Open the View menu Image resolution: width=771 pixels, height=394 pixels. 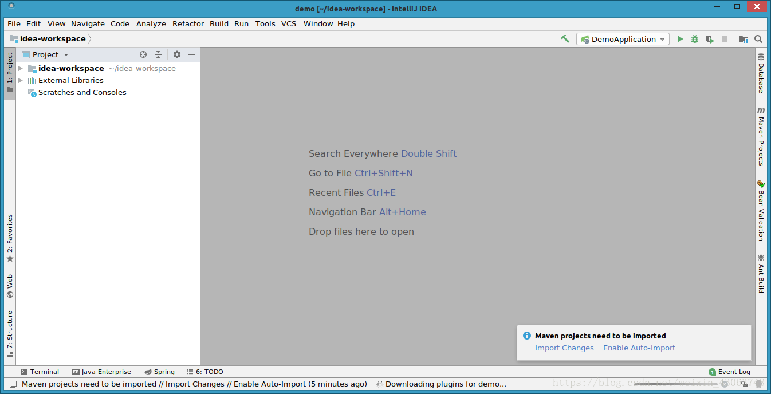[56, 23]
